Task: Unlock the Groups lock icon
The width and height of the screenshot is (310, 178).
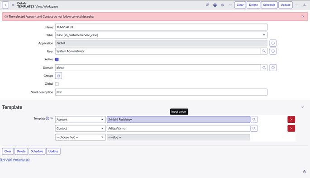Action: (58, 76)
